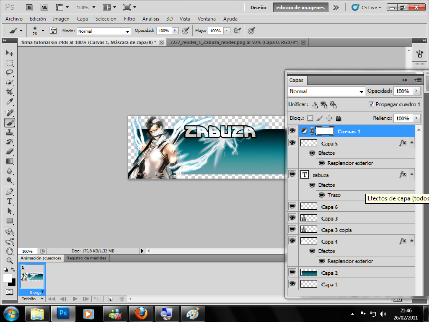Select the Clone Stamp tool

[10, 132]
